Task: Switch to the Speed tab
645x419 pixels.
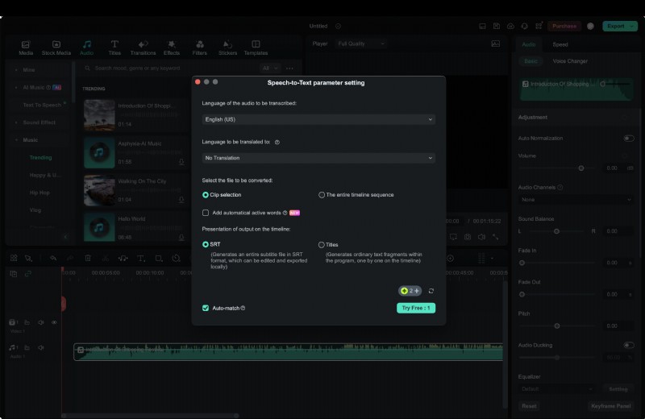Action: (560, 44)
